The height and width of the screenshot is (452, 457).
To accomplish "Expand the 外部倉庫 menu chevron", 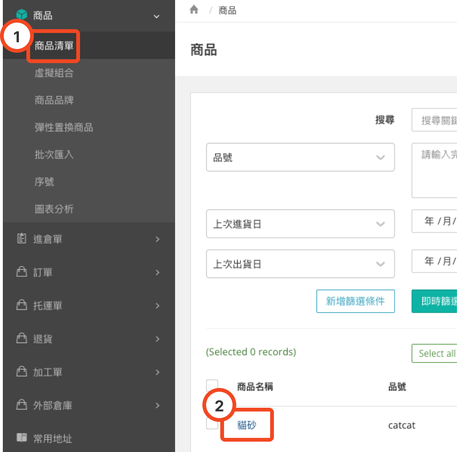I will point(158,405).
